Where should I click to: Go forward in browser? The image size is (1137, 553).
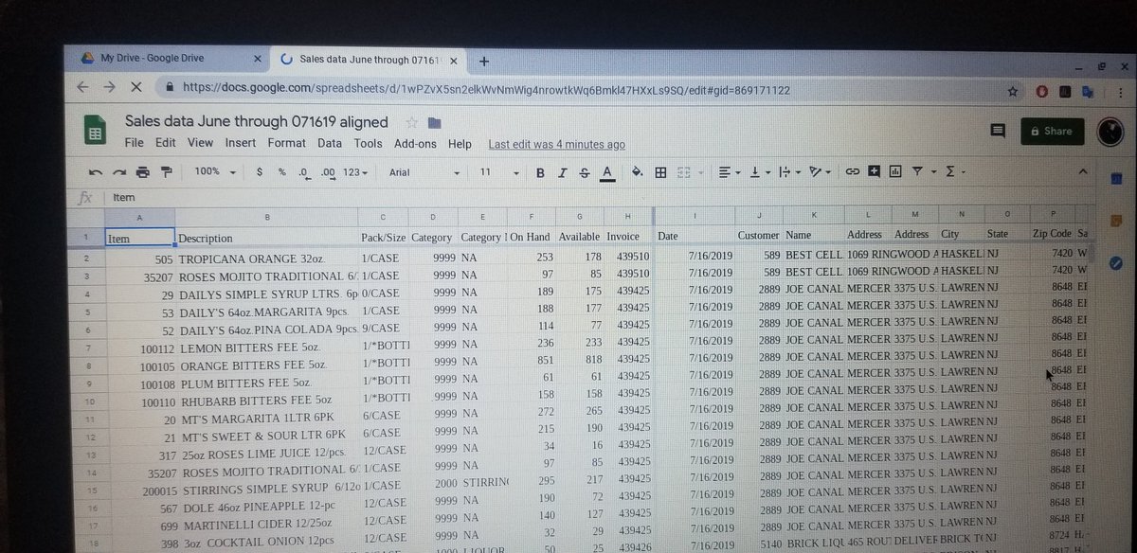click(109, 87)
